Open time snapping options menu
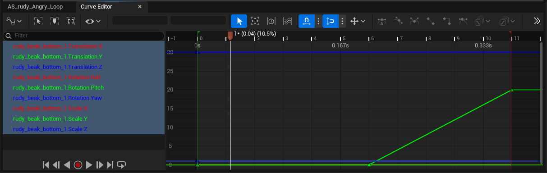The image size is (547, 173). 318,21
